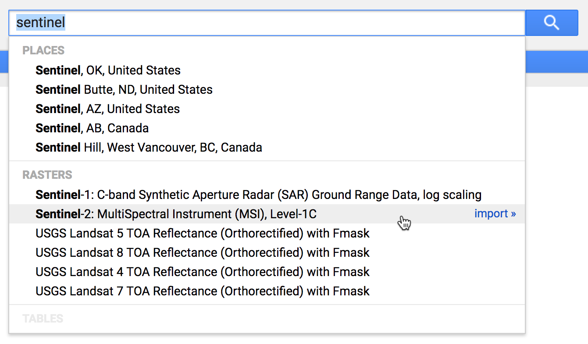Pick Sentinel, AZ, United States result
The width and height of the screenshot is (588, 344).
coord(107,109)
